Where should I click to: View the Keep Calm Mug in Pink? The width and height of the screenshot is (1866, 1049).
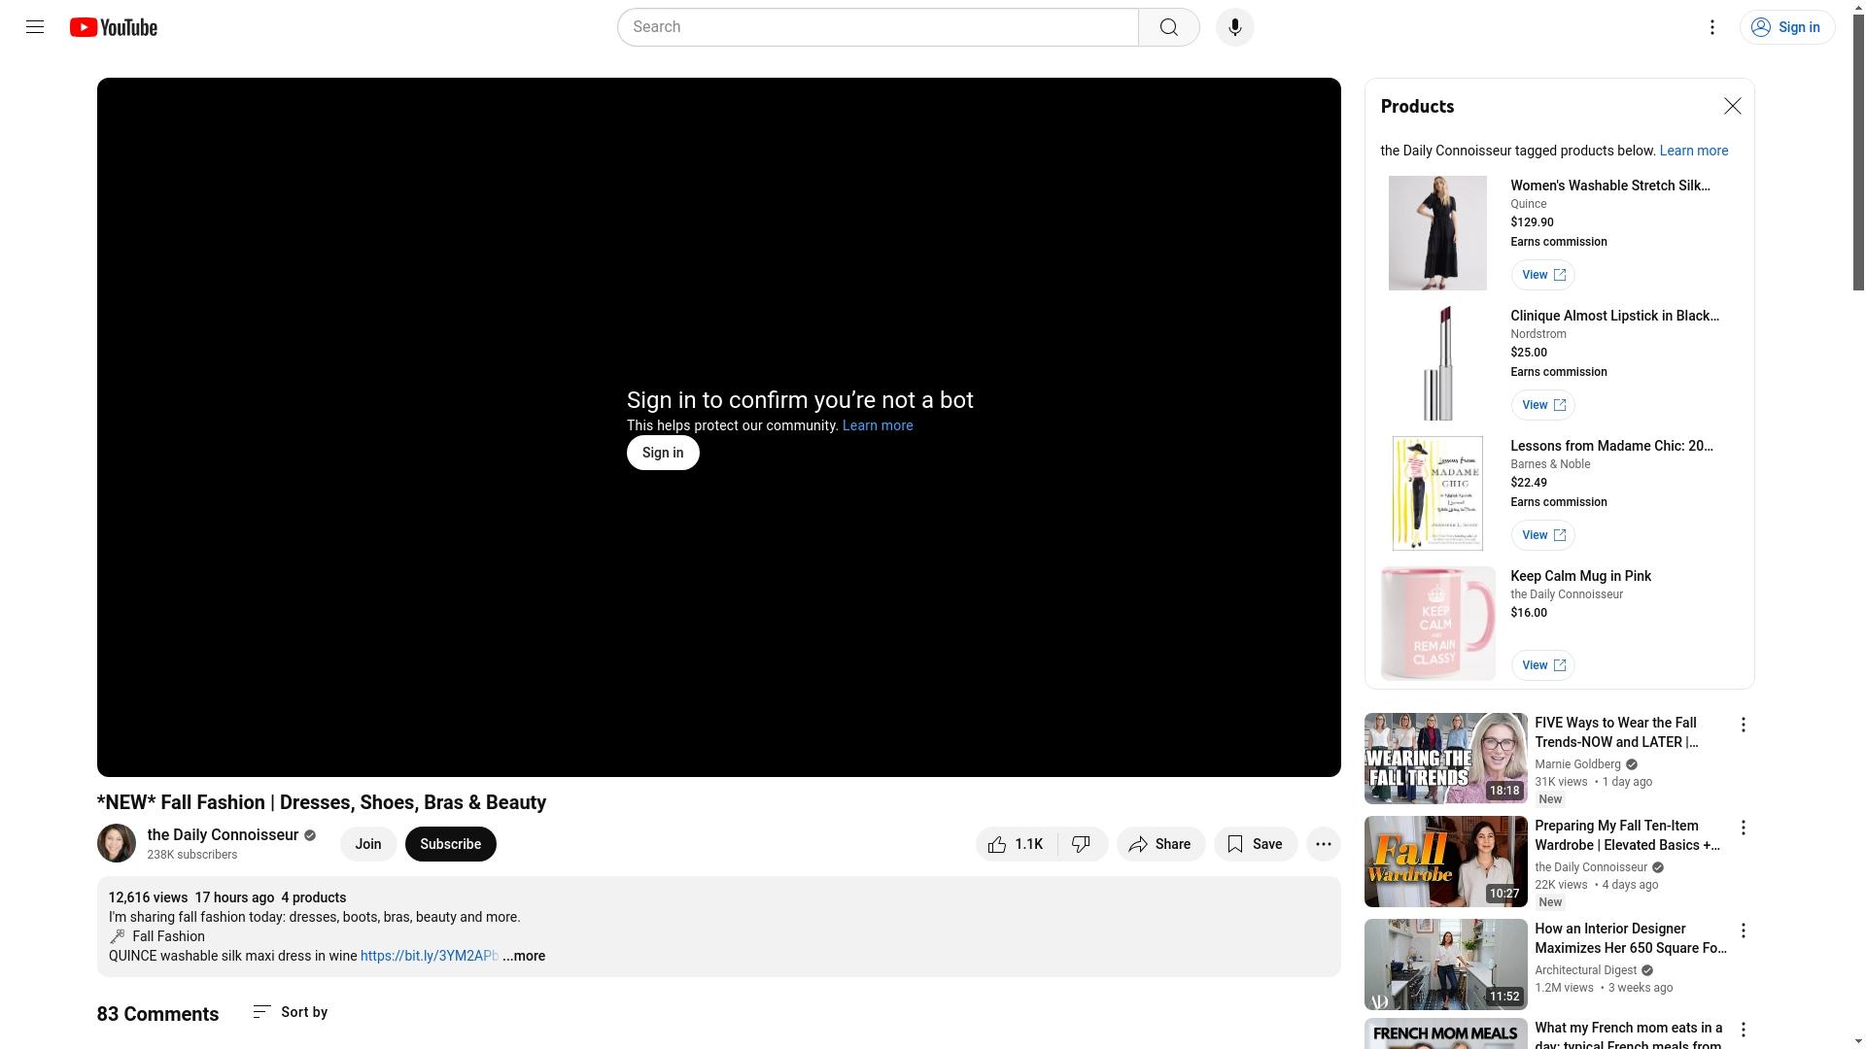tap(1543, 665)
